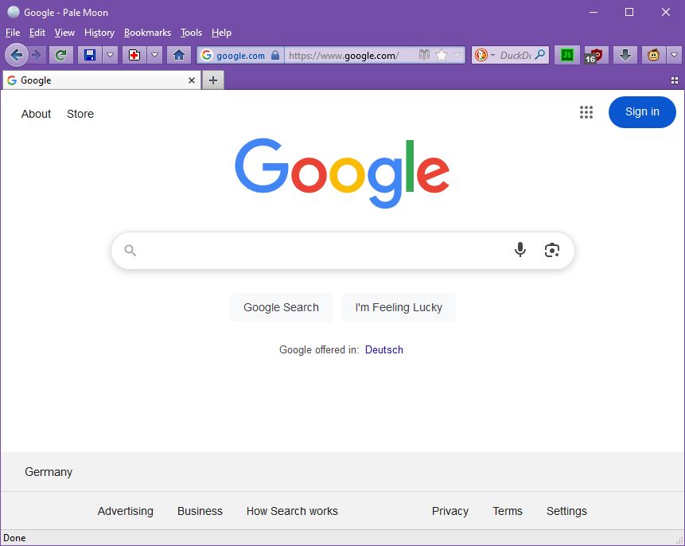This screenshot has width=685, height=546.
Task: Open a new tab with the plus button
Action: click(x=213, y=80)
